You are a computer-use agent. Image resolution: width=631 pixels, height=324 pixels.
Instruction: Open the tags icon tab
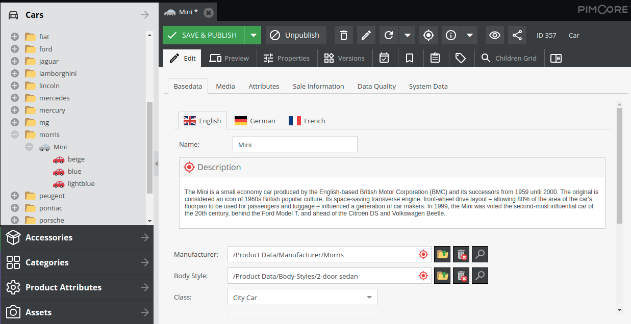coord(461,58)
